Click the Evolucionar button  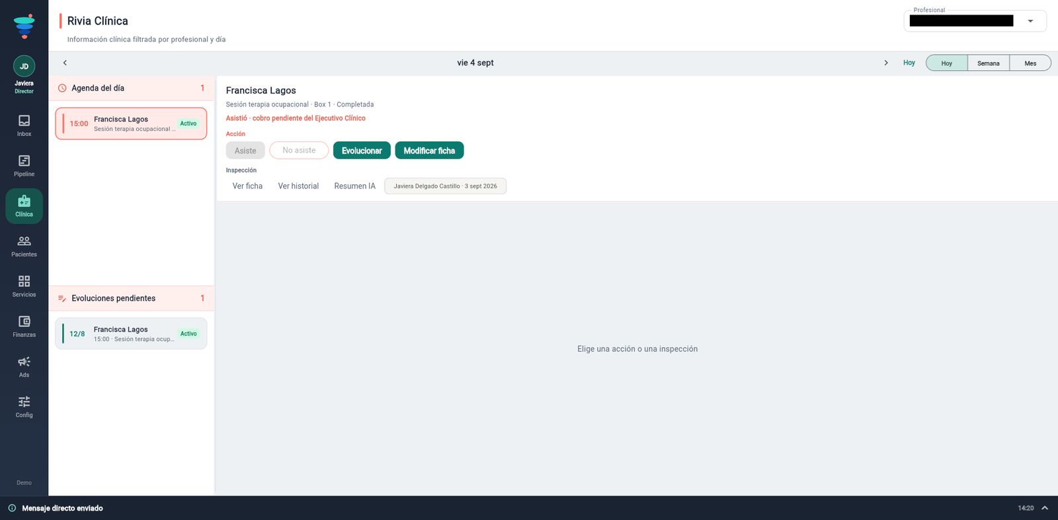tap(362, 151)
